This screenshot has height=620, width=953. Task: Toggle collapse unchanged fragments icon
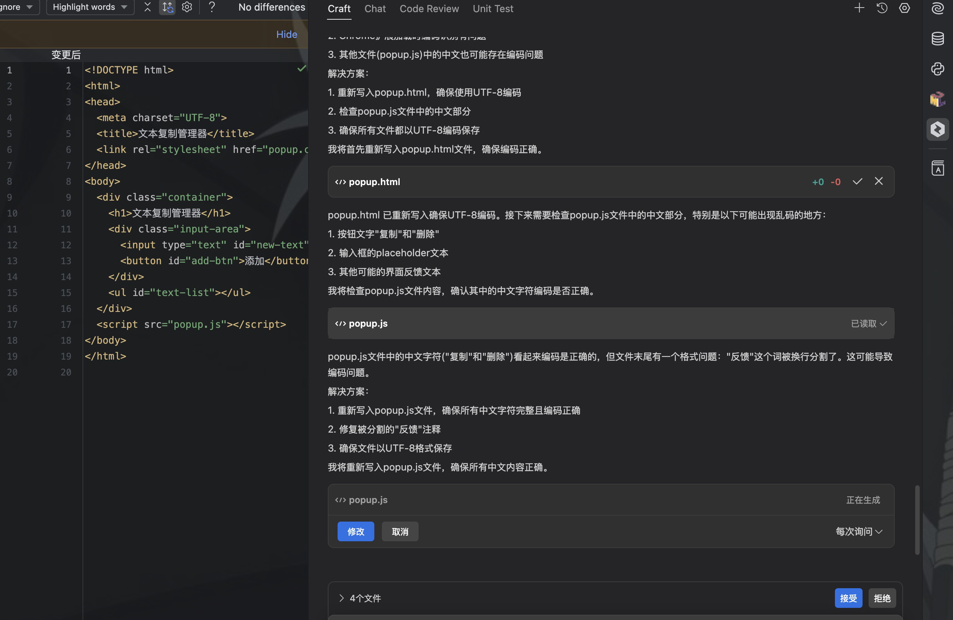click(147, 7)
